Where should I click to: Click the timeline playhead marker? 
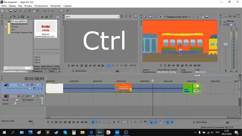153,81
